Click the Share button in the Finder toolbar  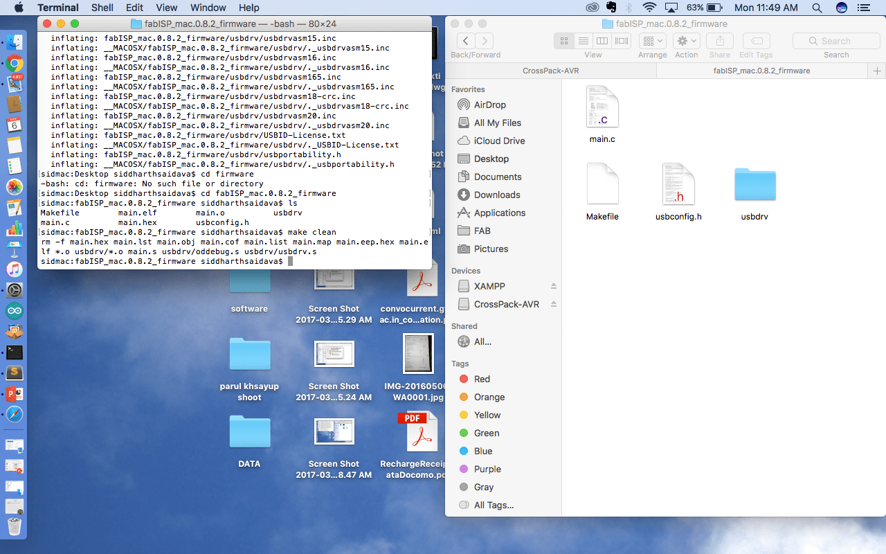[720, 41]
